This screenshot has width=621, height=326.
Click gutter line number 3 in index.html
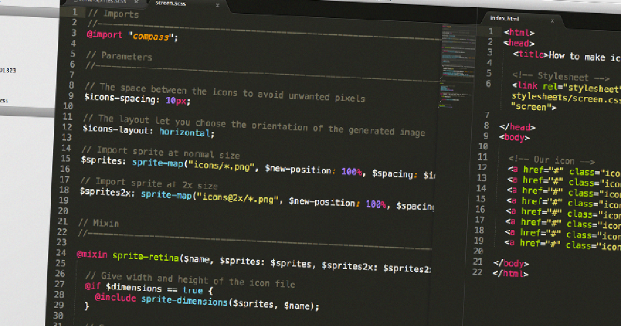[490, 53]
